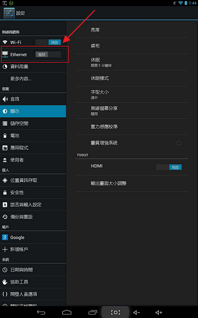Viewport: 198px width, 318px height.
Task: Select Google account entry
Action: point(33,238)
